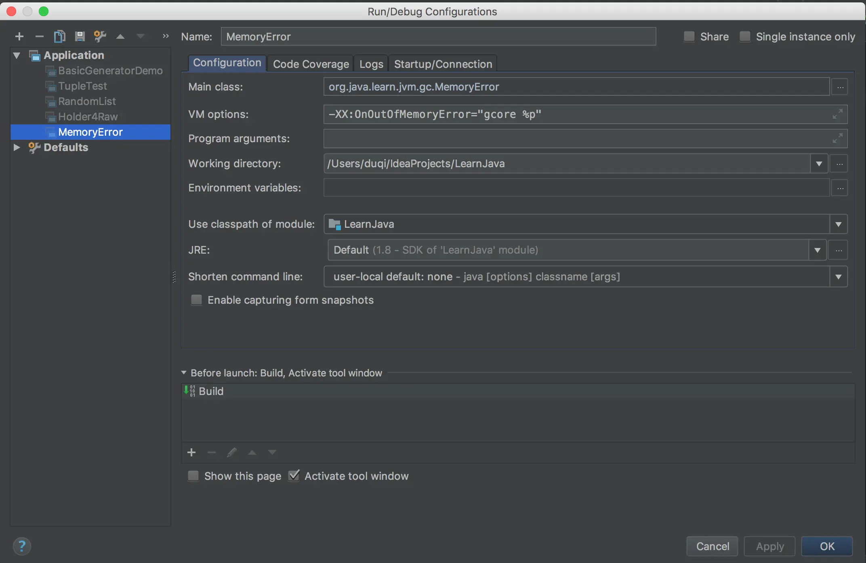Screen dimensions: 866x563
Task: Browse for the main class with ellipsis button
Action: coord(840,87)
